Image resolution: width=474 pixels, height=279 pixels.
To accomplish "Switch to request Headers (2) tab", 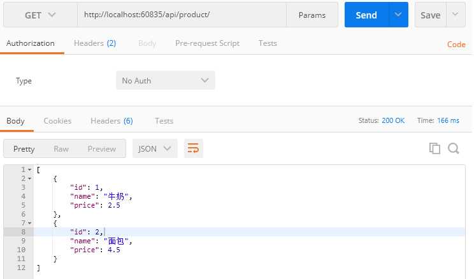I will pos(95,43).
